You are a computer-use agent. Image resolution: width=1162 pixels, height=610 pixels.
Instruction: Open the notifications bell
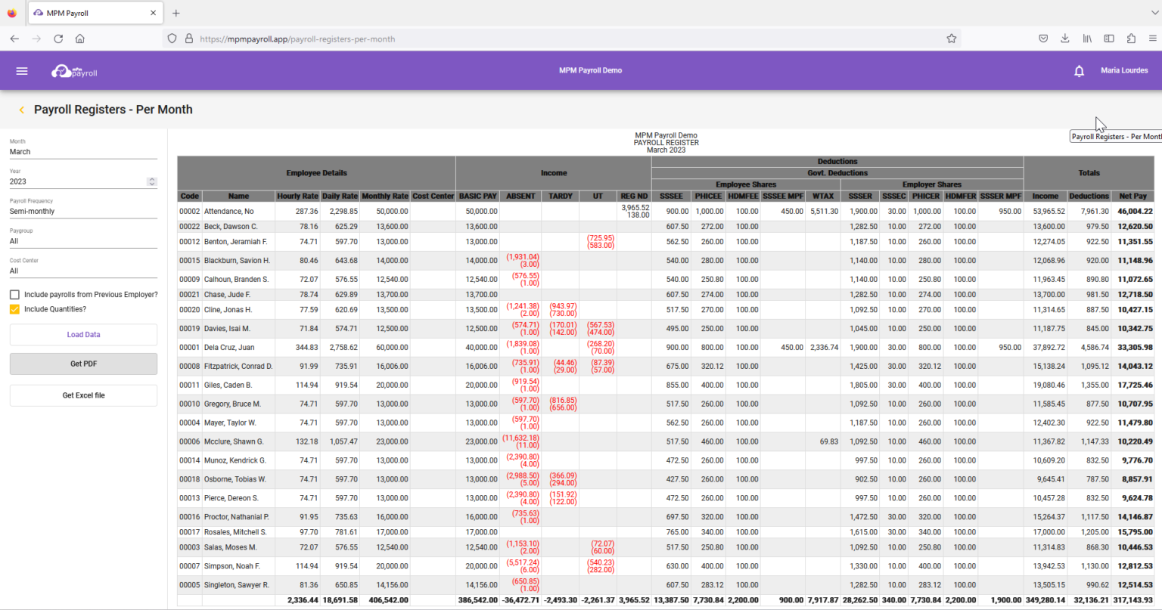pyautogui.click(x=1080, y=71)
